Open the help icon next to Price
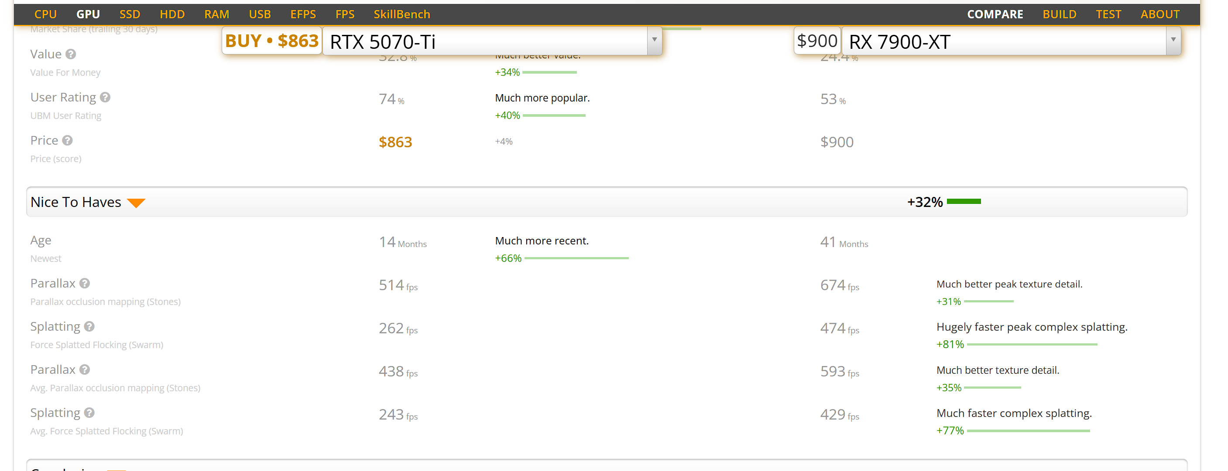Screen dimensions: 1228x471 (x=68, y=140)
